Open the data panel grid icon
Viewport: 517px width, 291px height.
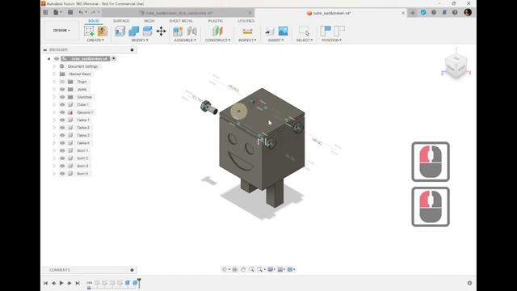click(x=45, y=13)
